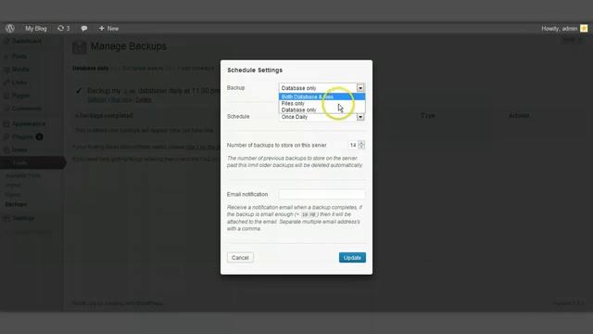Open Dashboard in the sidebar
This screenshot has height=334, width=593.
[x=27, y=41]
